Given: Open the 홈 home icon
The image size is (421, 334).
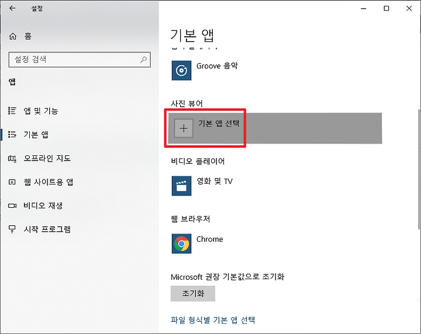Looking at the screenshot, I should point(13,36).
